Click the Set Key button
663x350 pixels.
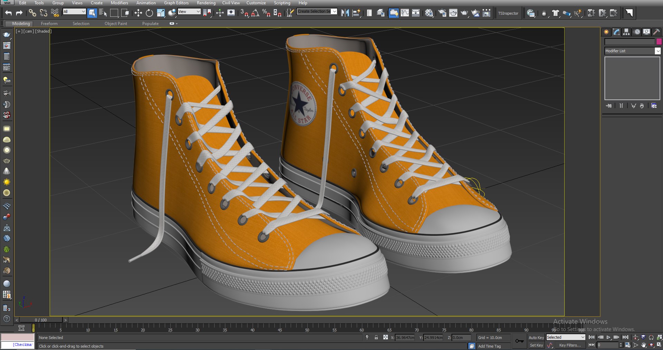(x=536, y=345)
